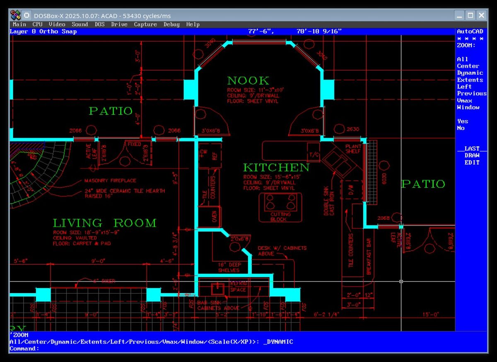Viewport: 497px width, 362px height.
Task: Open the Capture menu
Action: (145, 24)
